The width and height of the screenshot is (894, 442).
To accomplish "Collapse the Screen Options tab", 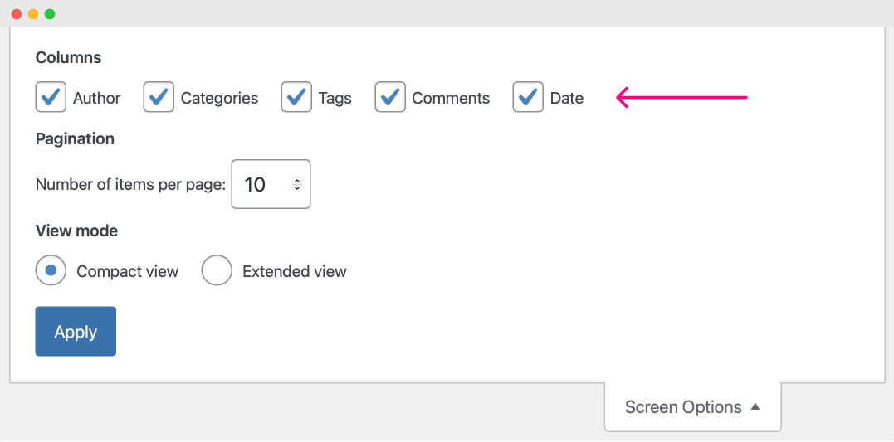I will tap(693, 407).
